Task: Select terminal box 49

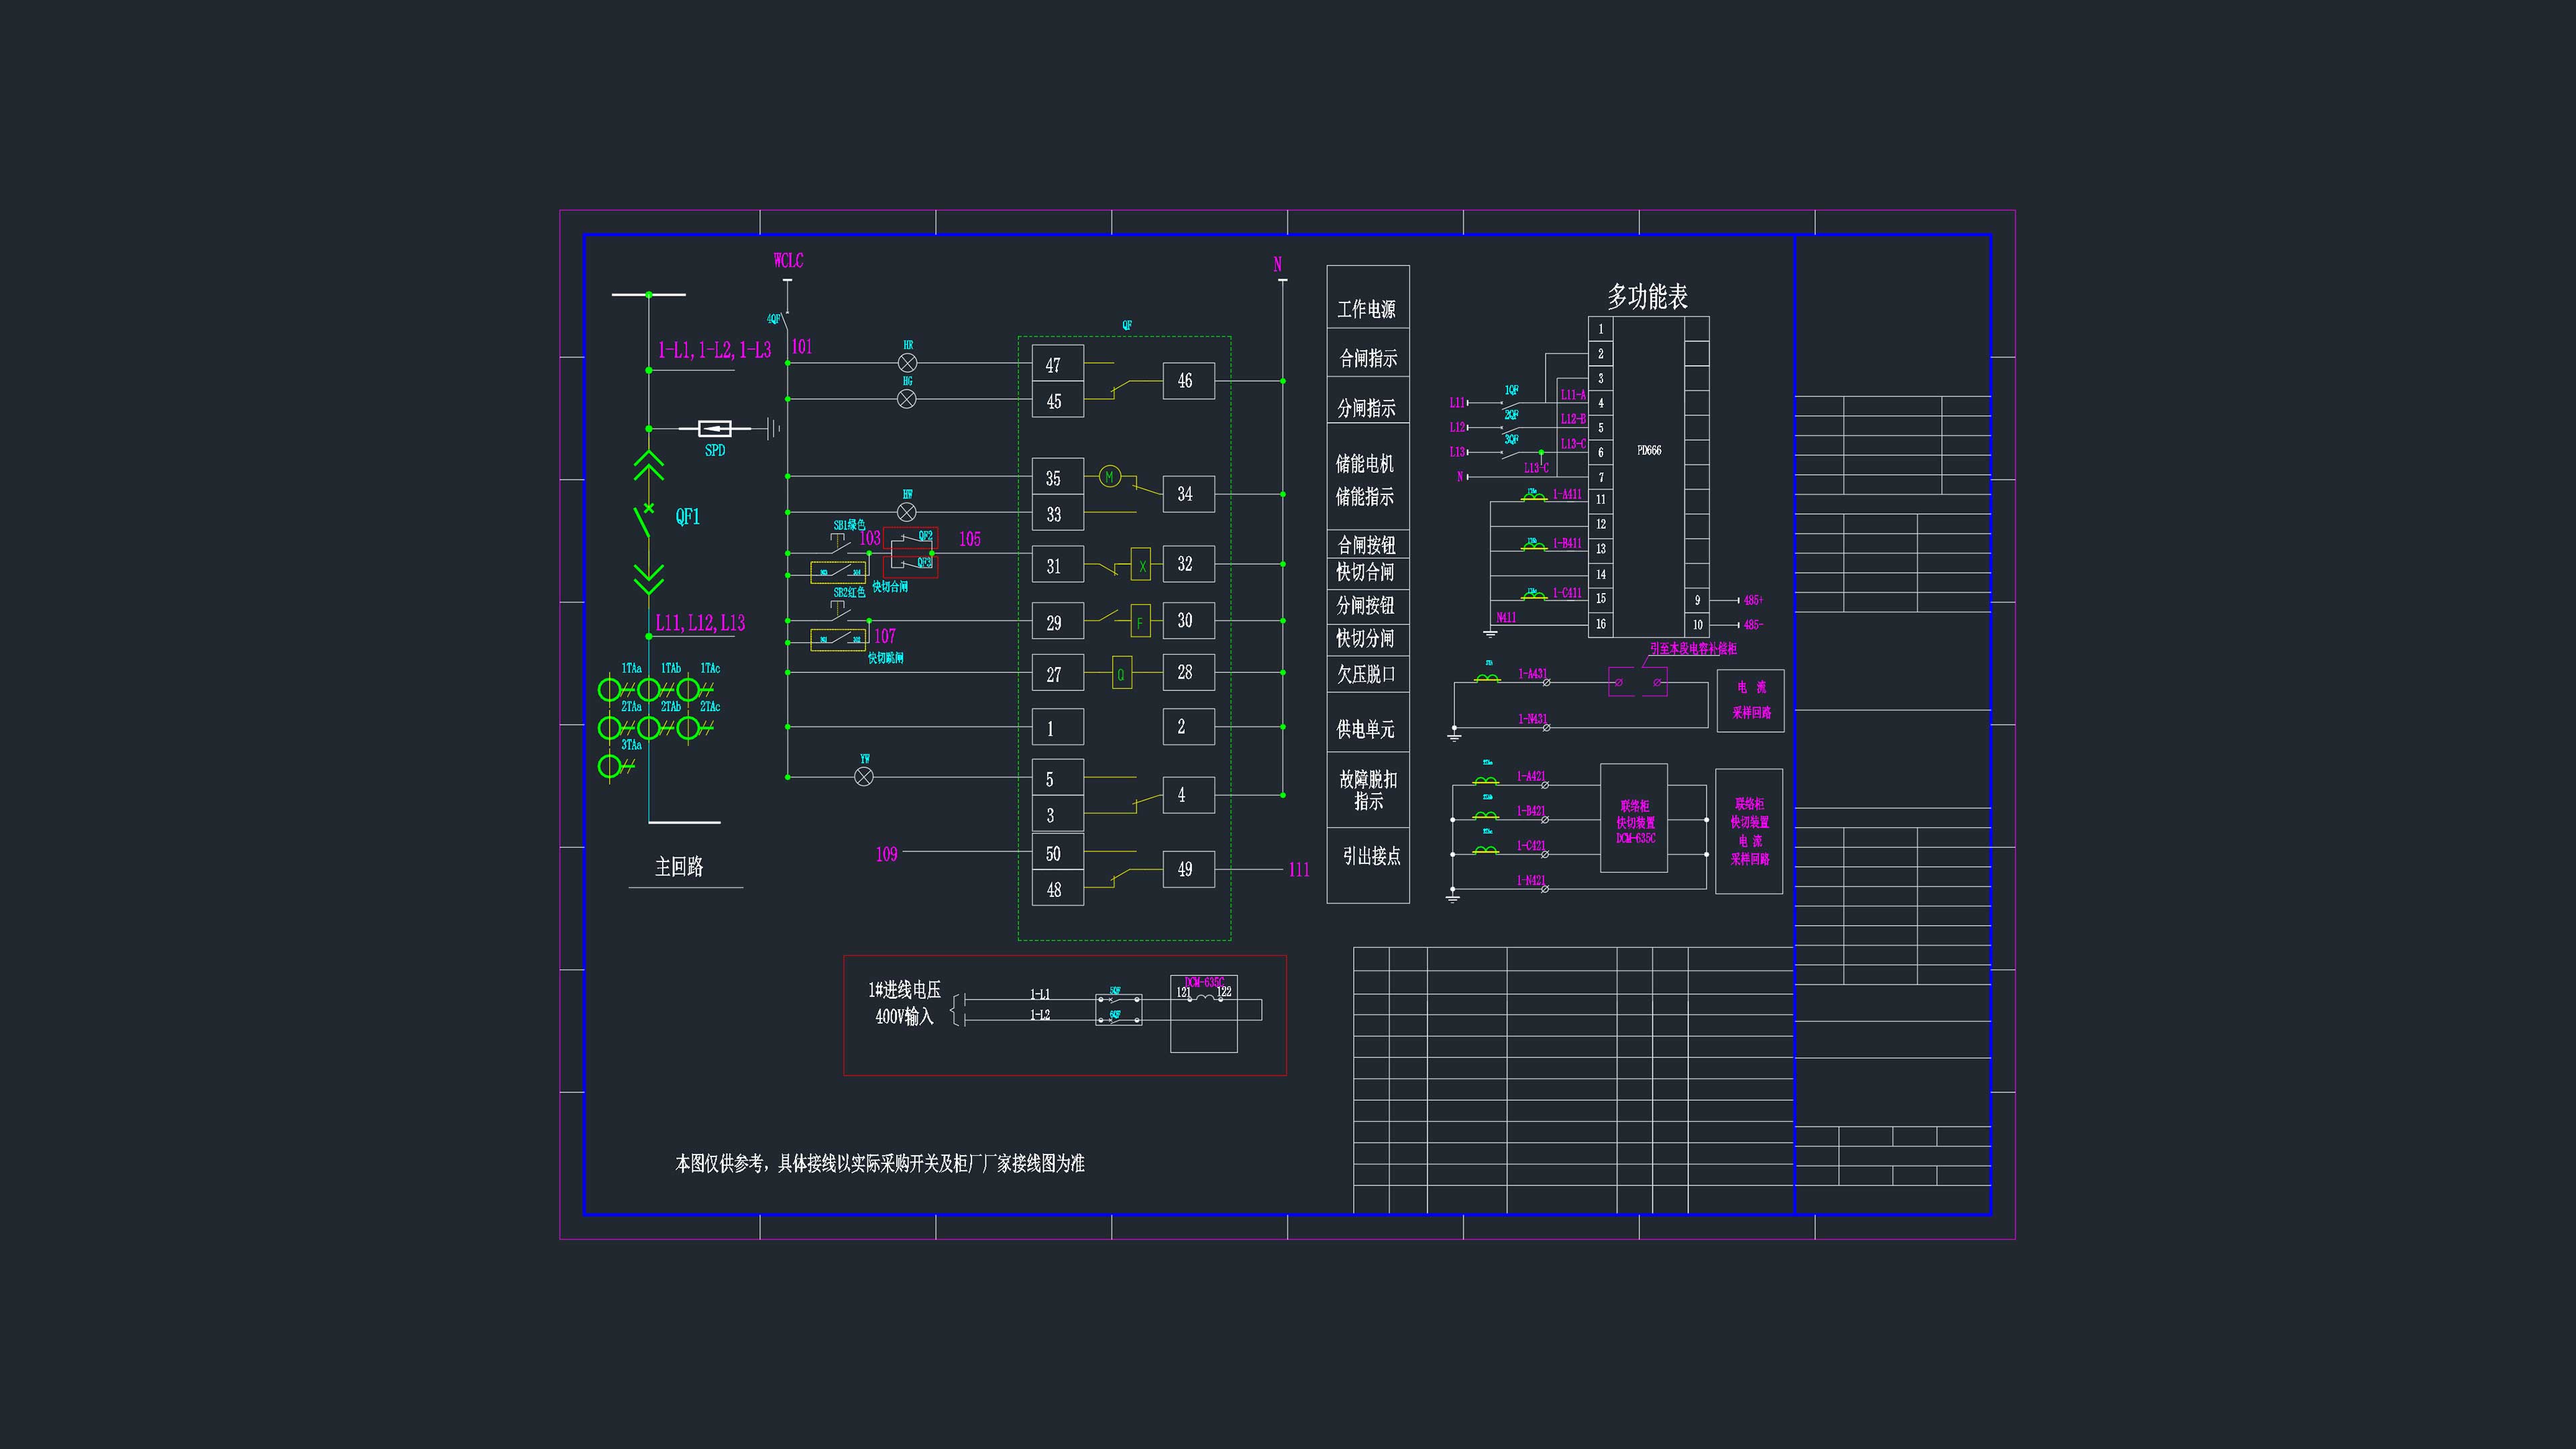Action: [1189, 869]
